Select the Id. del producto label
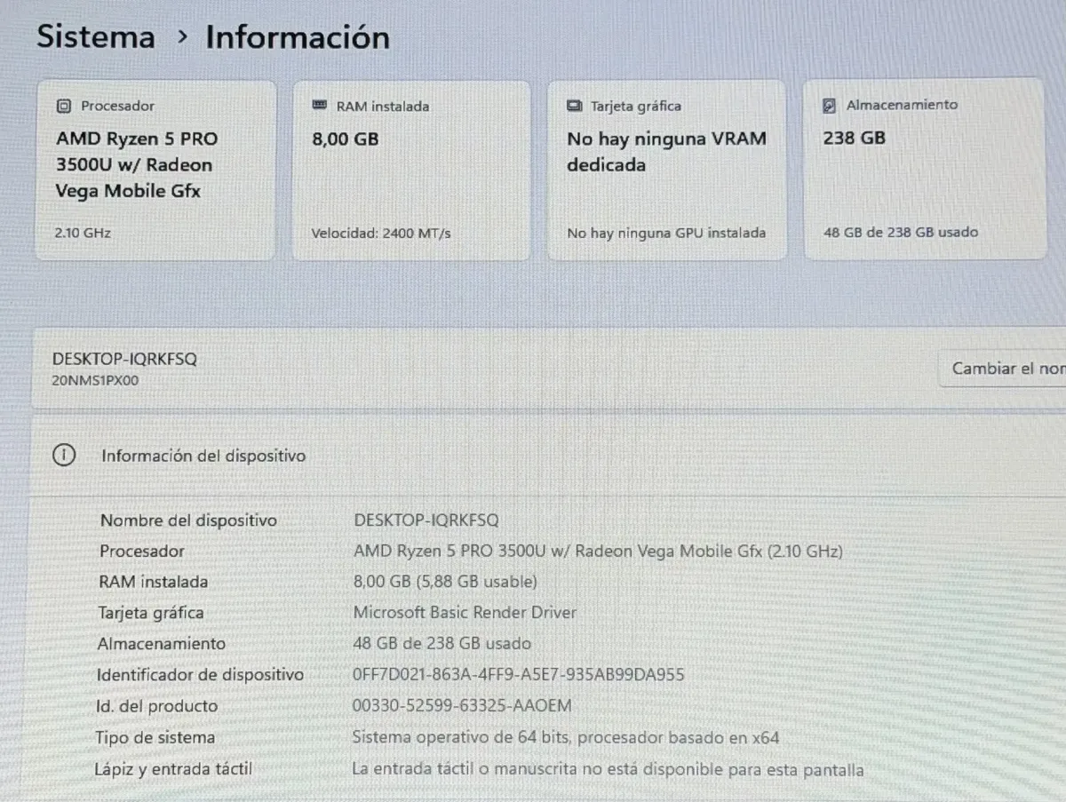The width and height of the screenshot is (1066, 802). pos(157,706)
